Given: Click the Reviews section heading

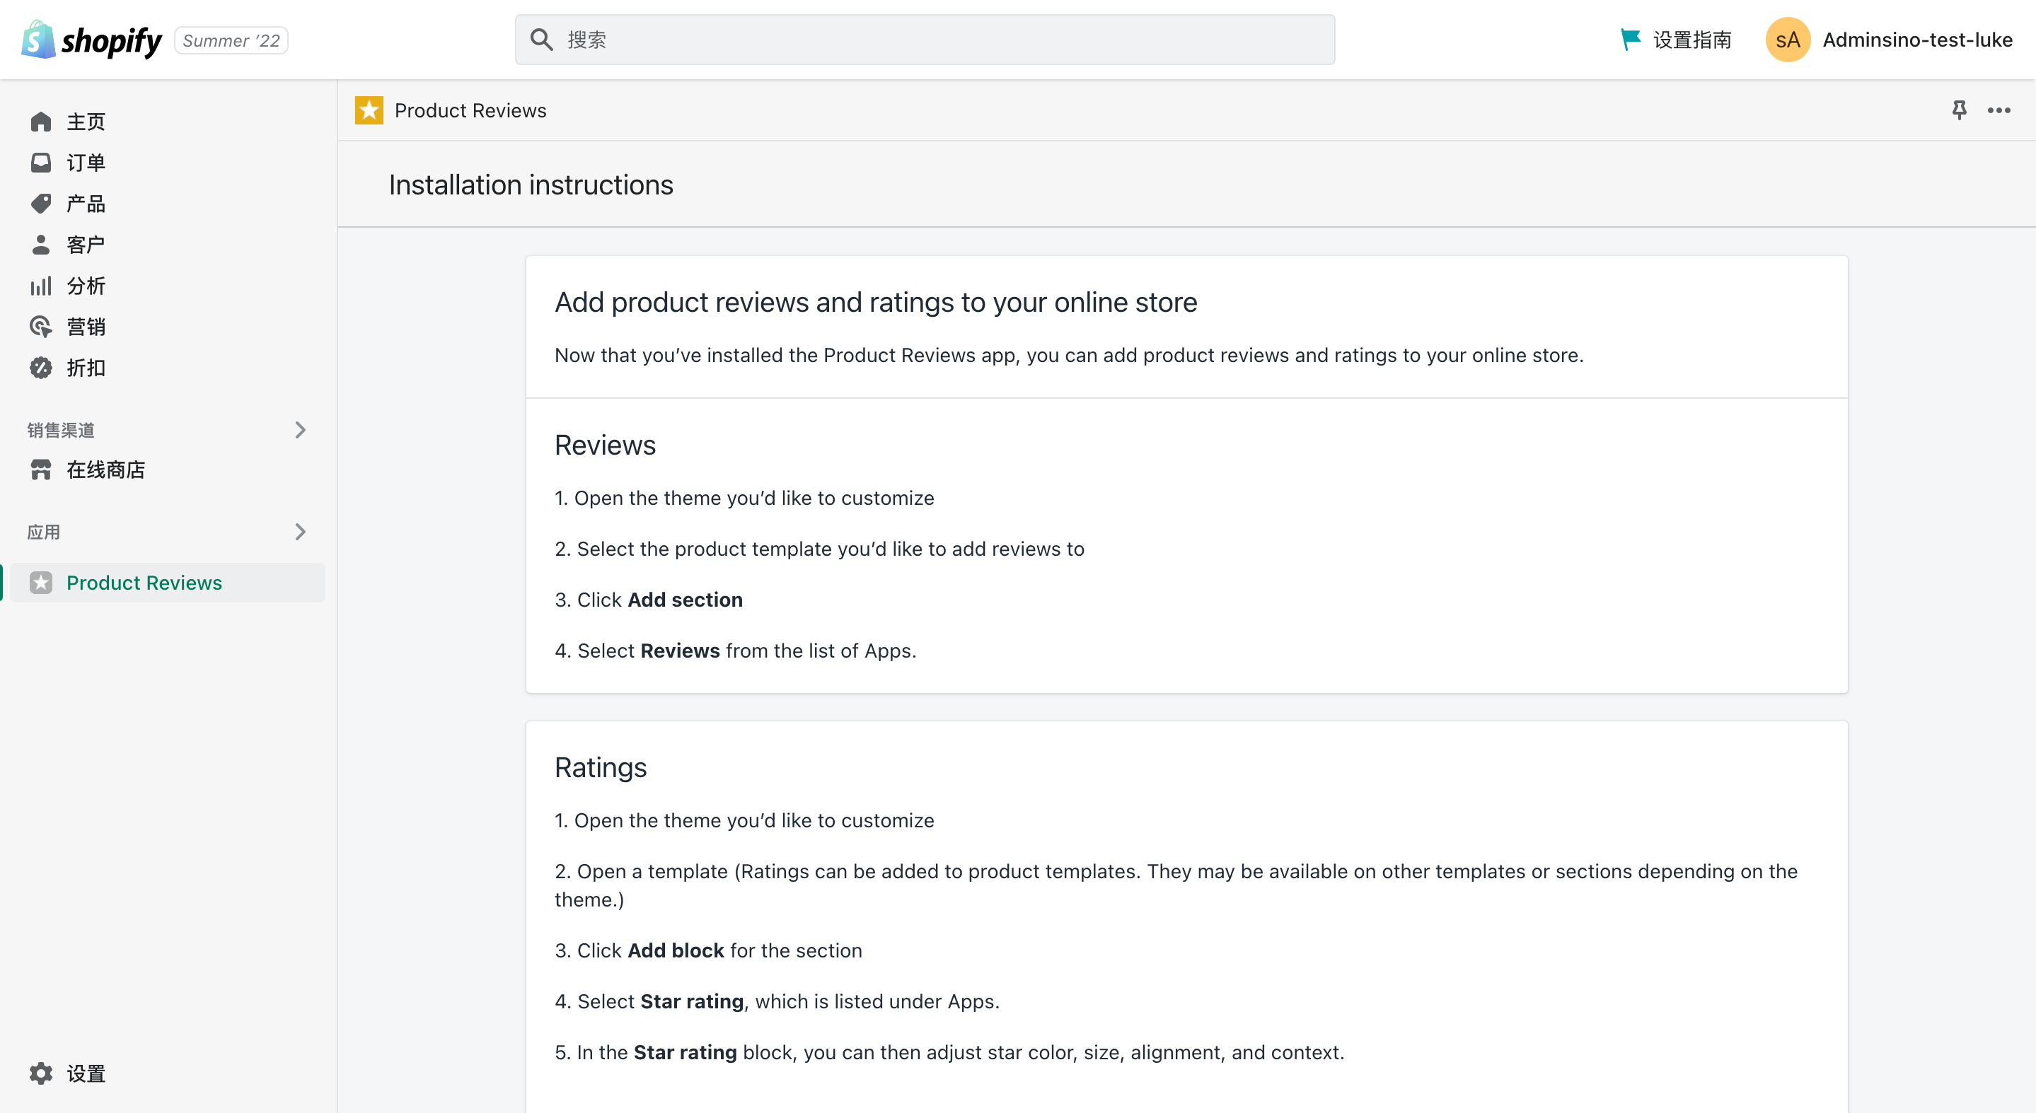Looking at the screenshot, I should [x=605, y=445].
